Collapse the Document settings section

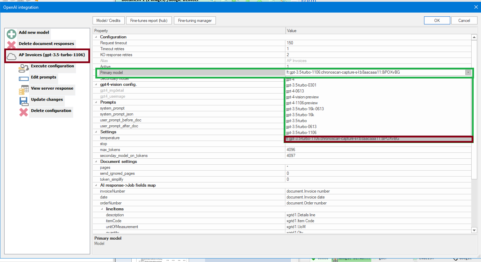point(97,162)
